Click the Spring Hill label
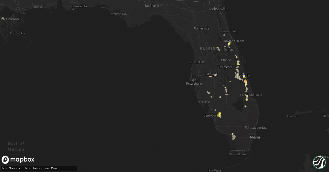This screenshot has width=329, height=172. coord(196,62)
